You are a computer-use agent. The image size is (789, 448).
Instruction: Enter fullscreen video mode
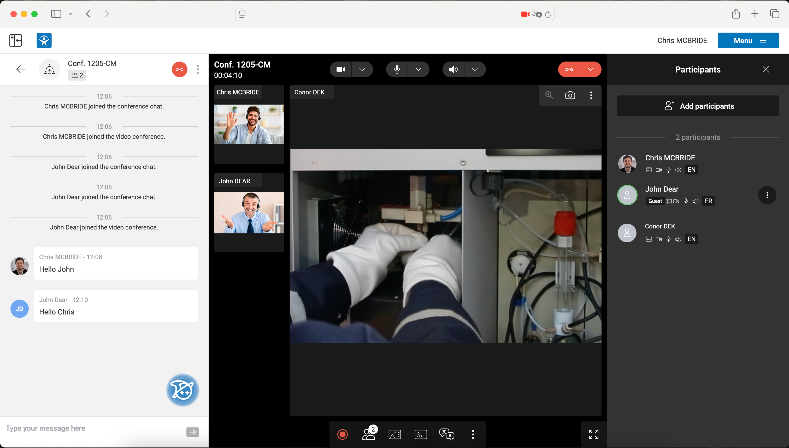tap(593, 434)
